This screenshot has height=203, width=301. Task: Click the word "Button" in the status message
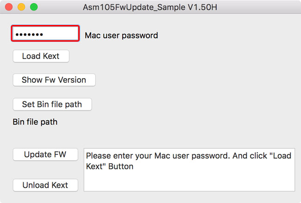(121, 166)
